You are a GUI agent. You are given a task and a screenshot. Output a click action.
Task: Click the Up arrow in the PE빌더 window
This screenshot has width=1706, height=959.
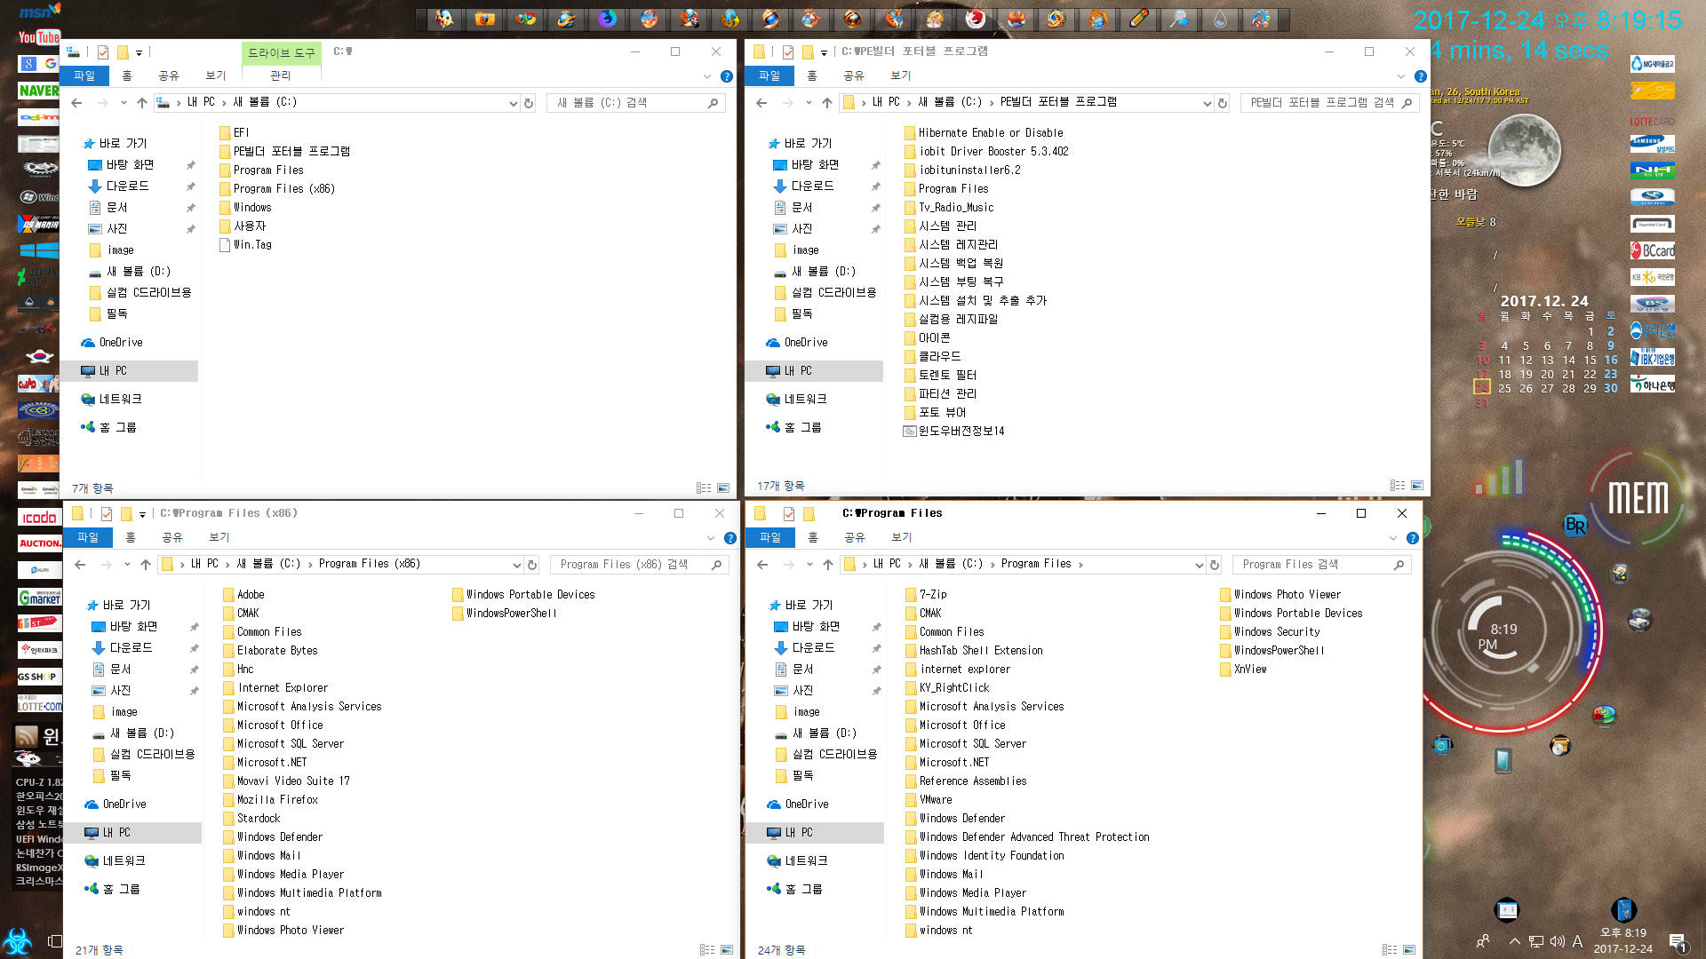[827, 103]
